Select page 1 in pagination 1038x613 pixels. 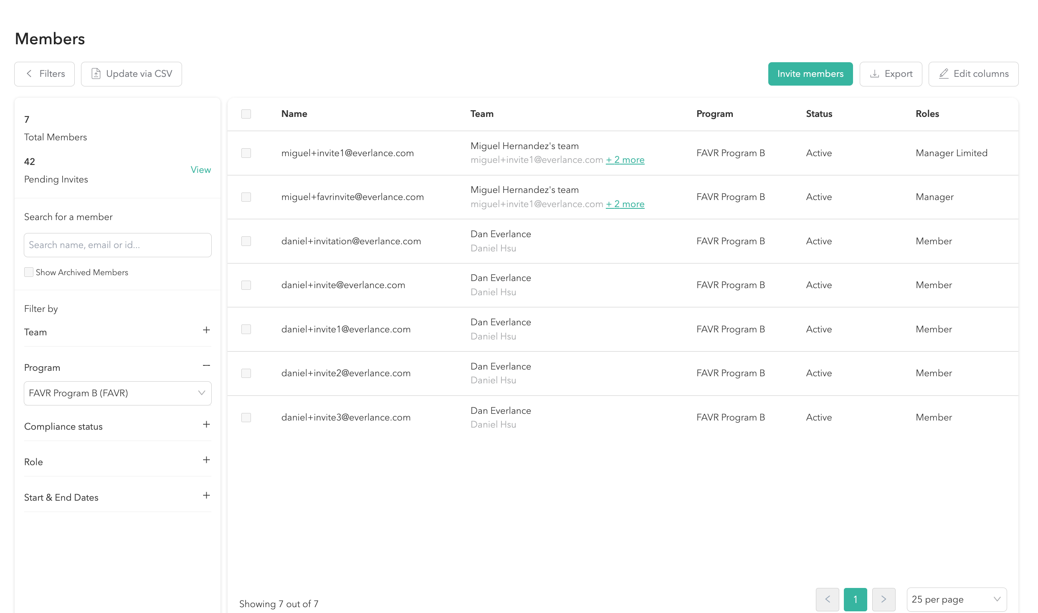[855, 599]
